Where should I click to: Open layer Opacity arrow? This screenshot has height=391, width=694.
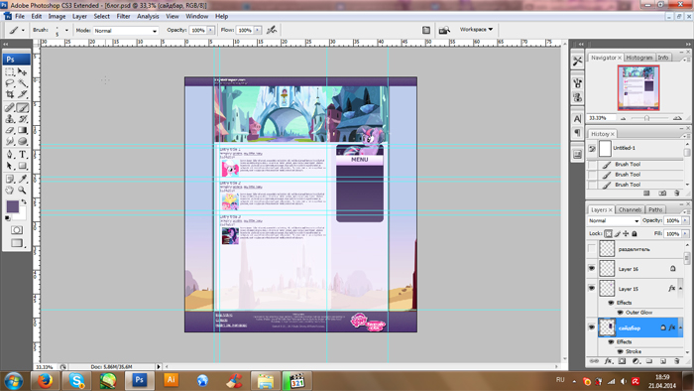[x=685, y=220]
